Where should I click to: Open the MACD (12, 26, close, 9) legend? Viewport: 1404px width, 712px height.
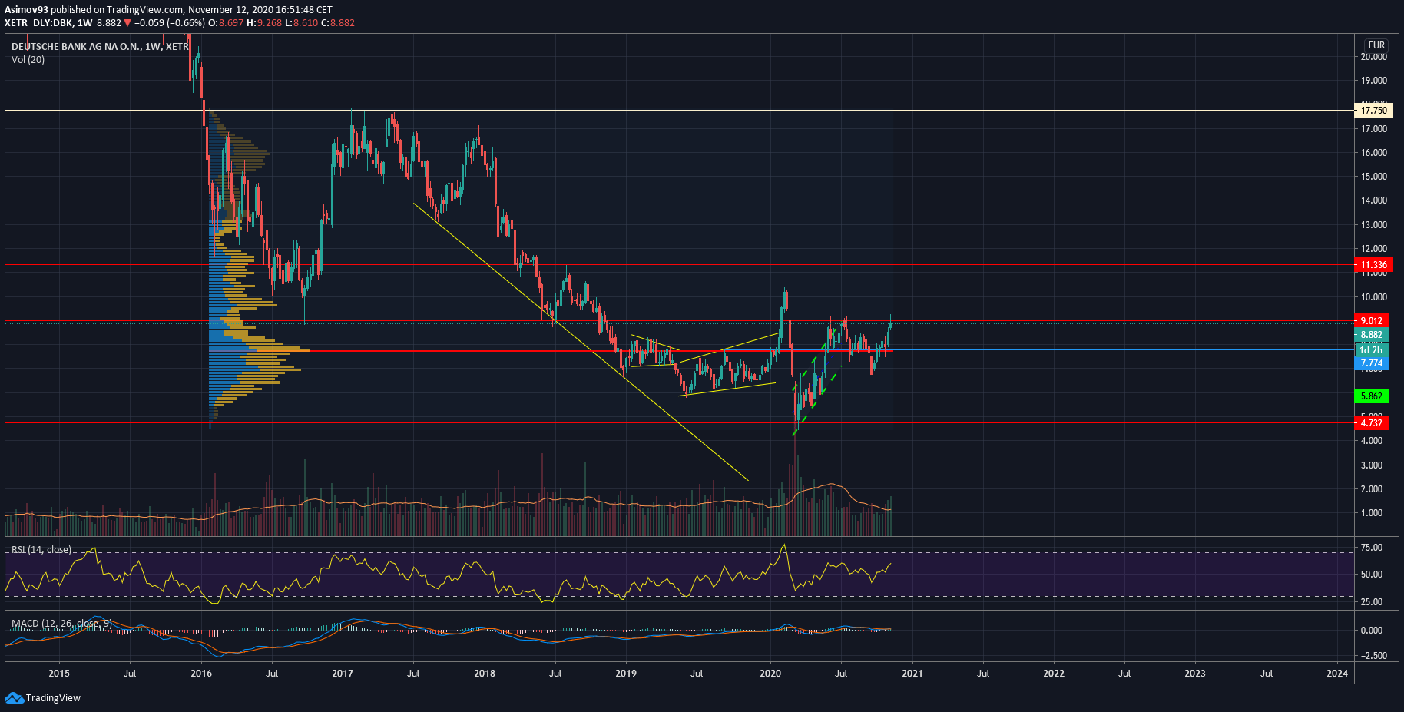point(61,623)
